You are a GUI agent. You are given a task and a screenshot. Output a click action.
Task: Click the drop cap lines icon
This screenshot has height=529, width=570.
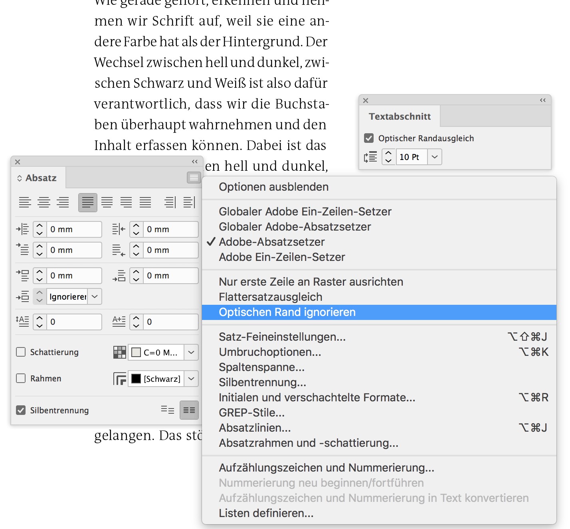tap(22, 322)
